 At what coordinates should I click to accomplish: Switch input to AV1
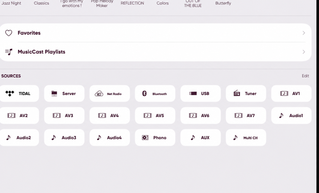pos(291,94)
